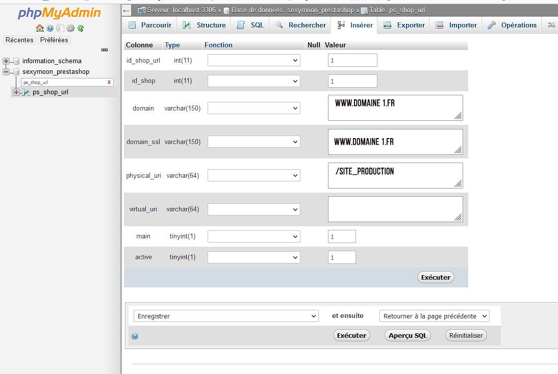Click the id_shop value field

(352, 81)
